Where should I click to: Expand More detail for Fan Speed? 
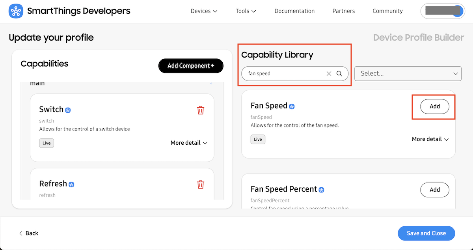(430, 139)
